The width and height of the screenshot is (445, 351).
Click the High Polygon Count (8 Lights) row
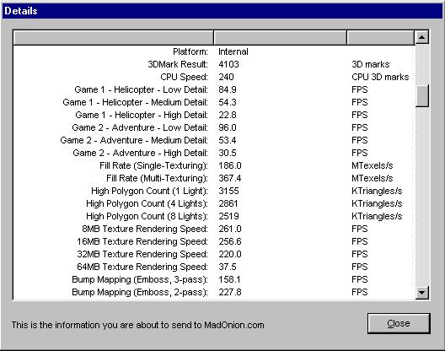214,216
